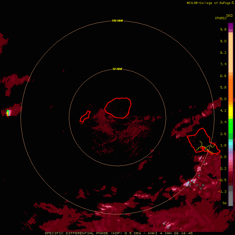Click the 100 NMI range ring label
The width and height of the screenshot is (235, 235).
coord(117,21)
